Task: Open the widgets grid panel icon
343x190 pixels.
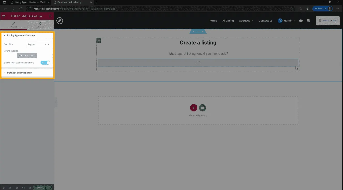Action: 50,16
